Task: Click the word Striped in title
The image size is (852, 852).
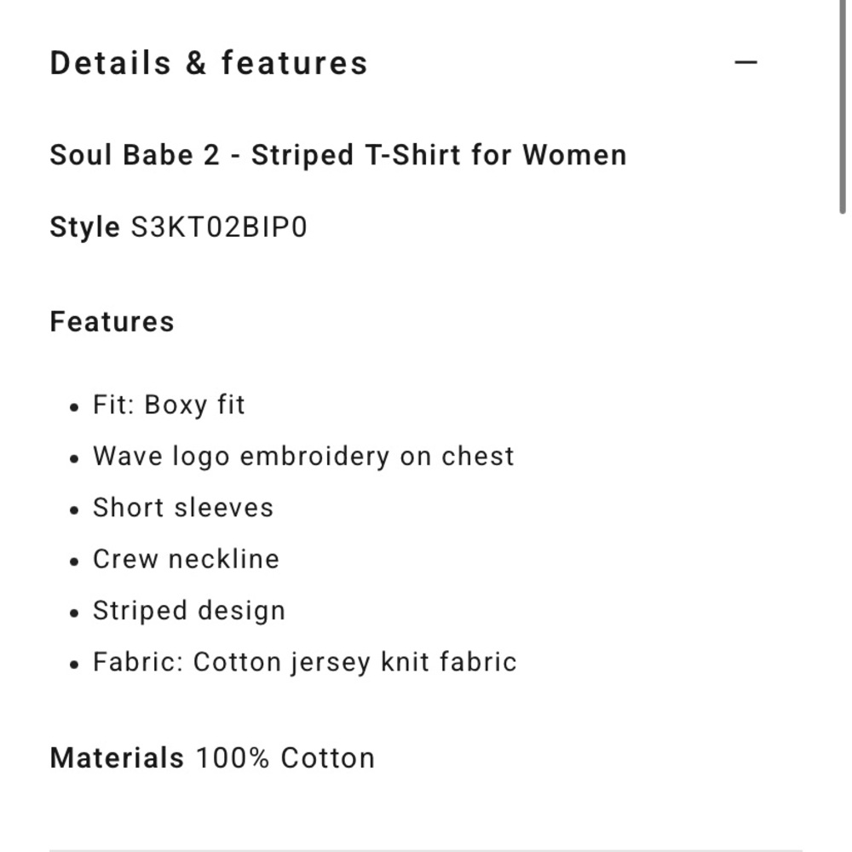Action: (x=302, y=155)
